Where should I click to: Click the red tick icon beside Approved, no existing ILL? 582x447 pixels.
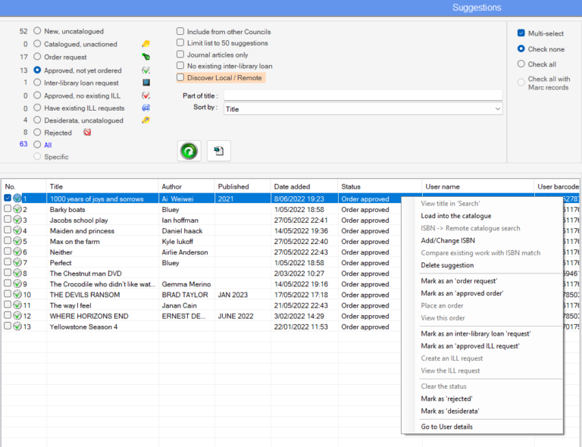(145, 95)
